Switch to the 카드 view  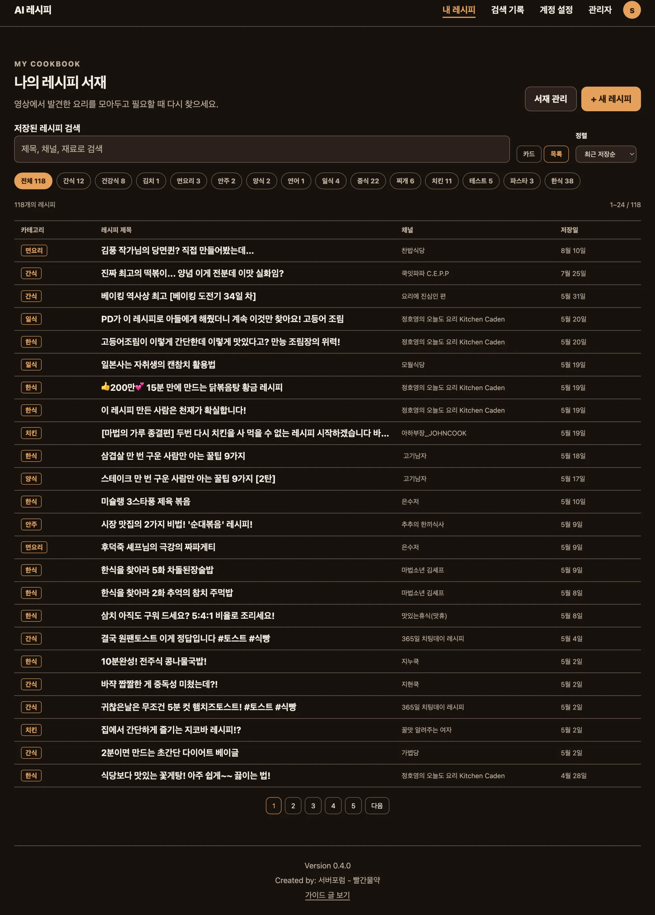pyautogui.click(x=528, y=154)
